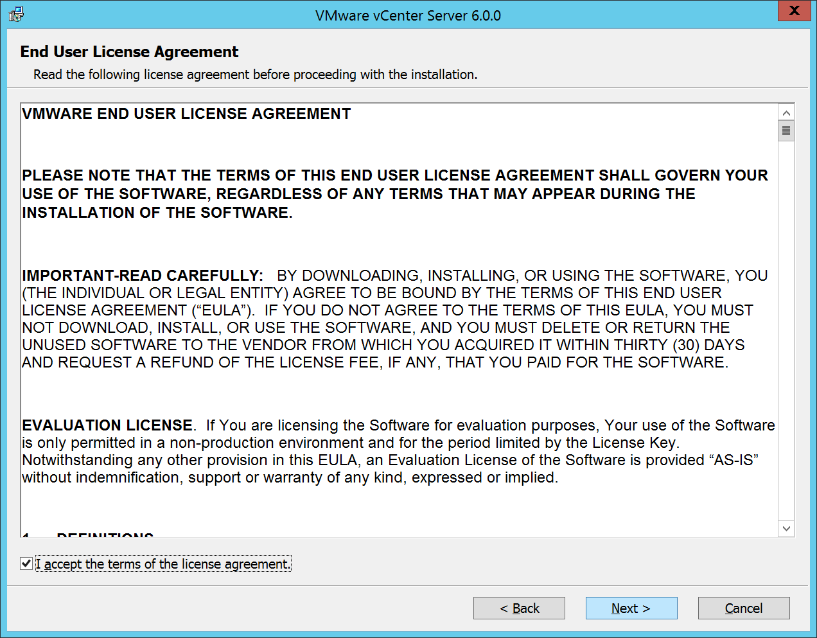Viewport: 817px width, 638px height.
Task: Click the Next button
Action: 631,608
